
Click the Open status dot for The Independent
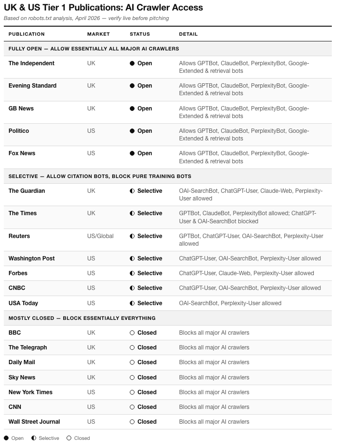coord(132,63)
